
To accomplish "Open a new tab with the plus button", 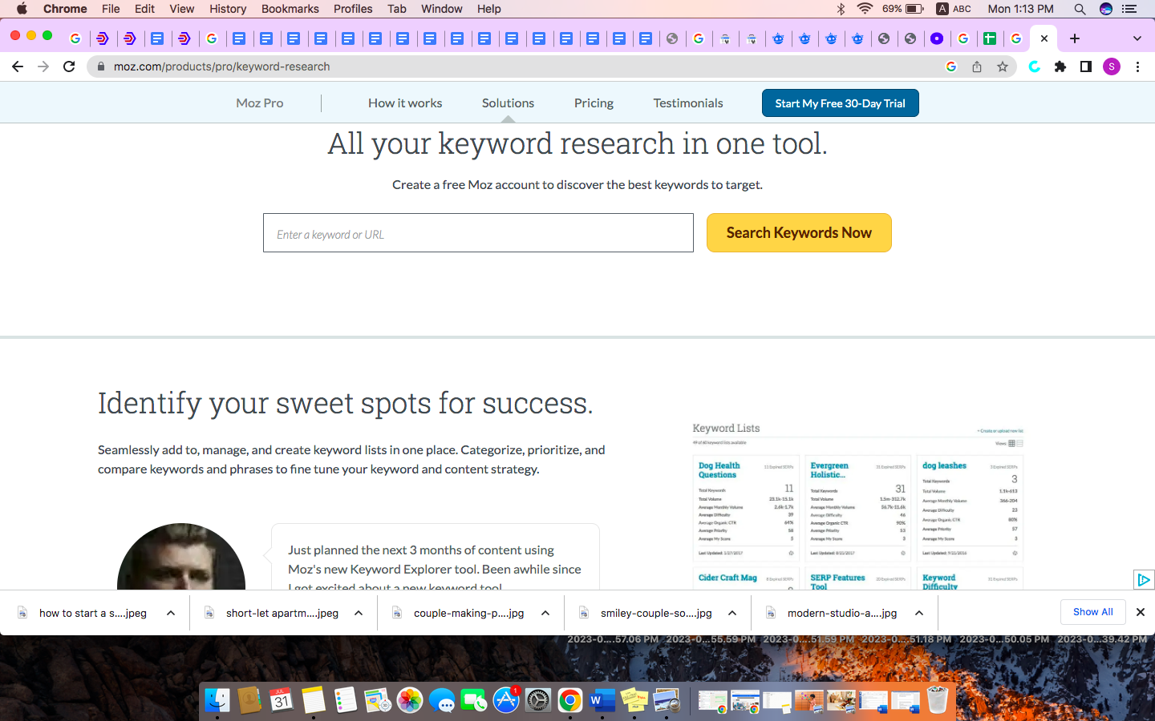I will click(x=1075, y=38).
